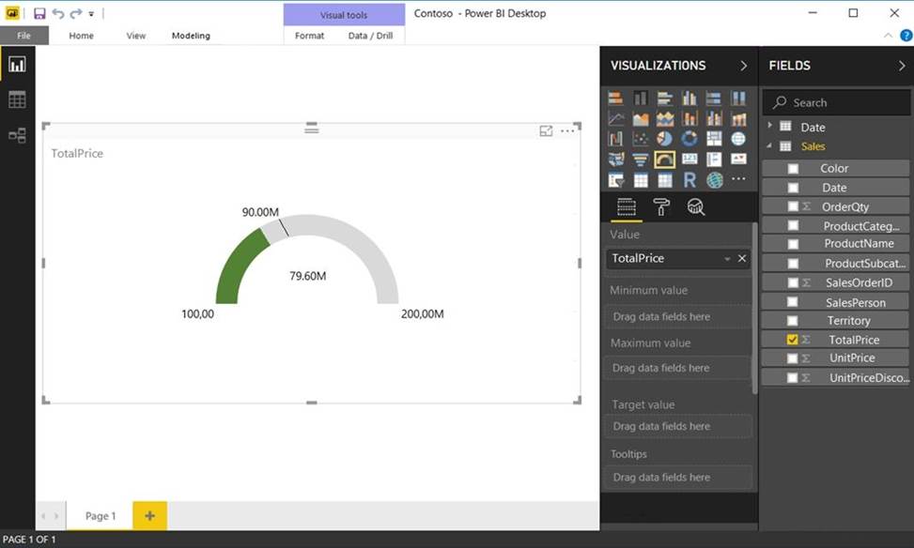Tick the SalesPerson field checkbox
Screen dimensions: 914x548
click(x=793, y=302)
